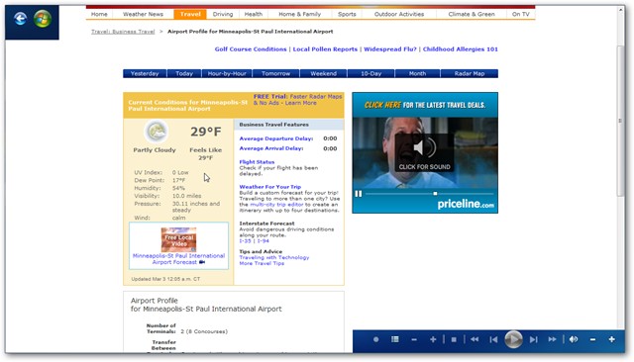Click the rewind button
Screen dimensions: 634x362
tap(475, 339)
